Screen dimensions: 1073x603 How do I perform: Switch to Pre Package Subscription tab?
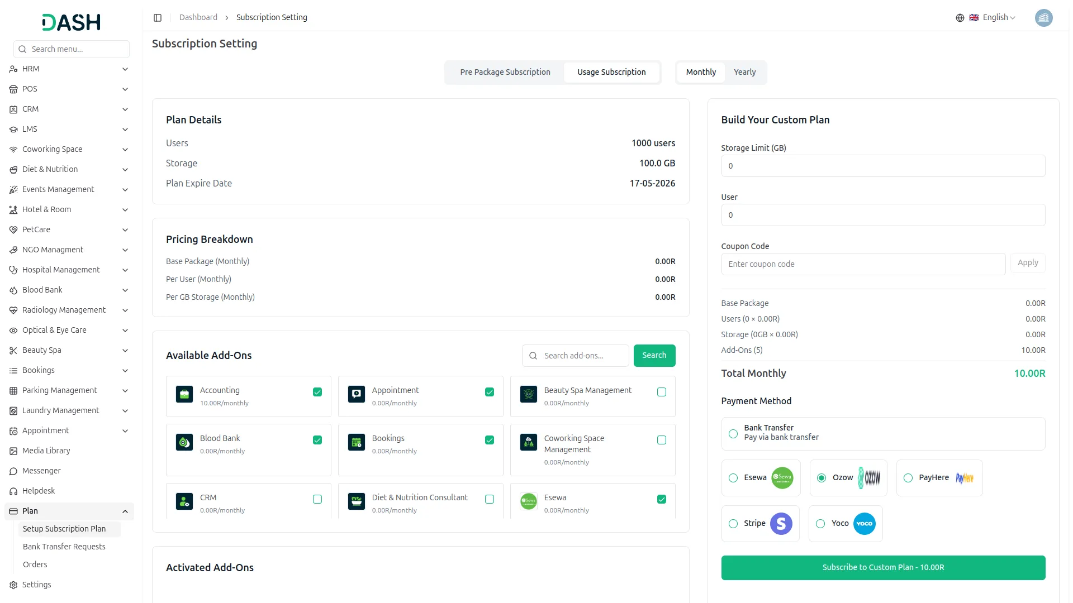tap(505, 72)
